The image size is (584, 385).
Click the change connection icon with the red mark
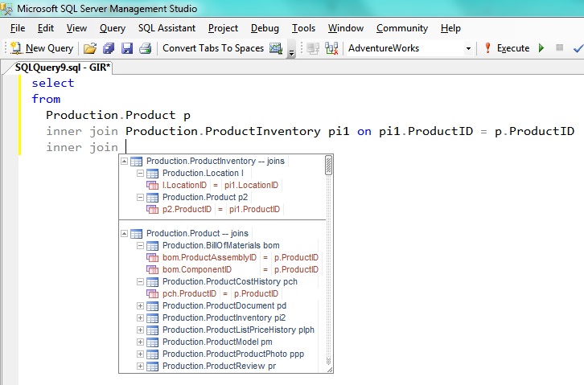click(331, 48)
